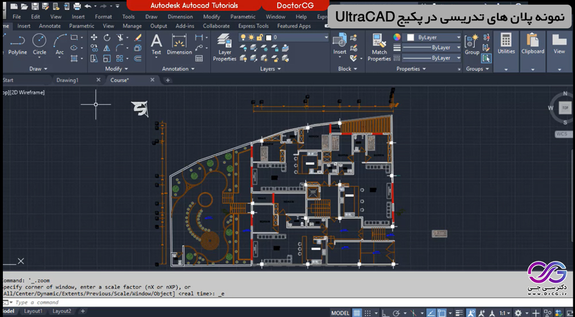Activate the Copy tool in Modify panel
This screenshot has height=317, width=575.
point(94,48)
